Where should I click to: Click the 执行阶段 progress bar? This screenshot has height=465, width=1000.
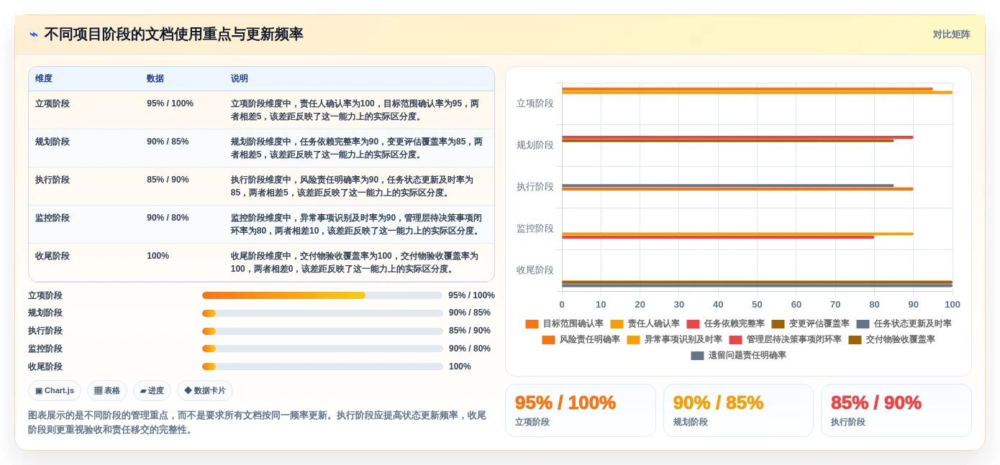click(322, 331)
